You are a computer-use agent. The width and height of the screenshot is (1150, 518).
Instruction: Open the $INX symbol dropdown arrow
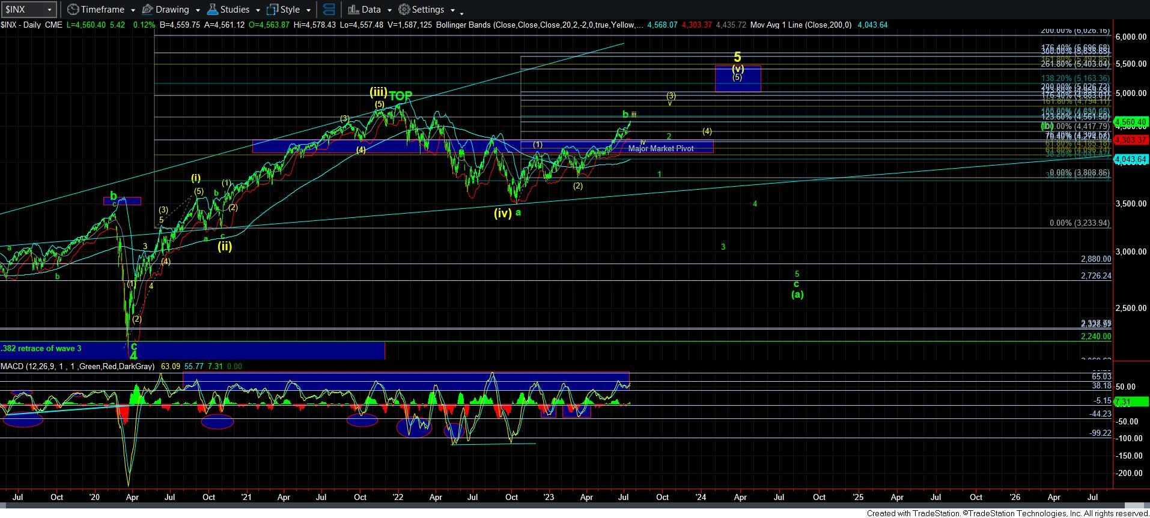click(x=50, y=10)
